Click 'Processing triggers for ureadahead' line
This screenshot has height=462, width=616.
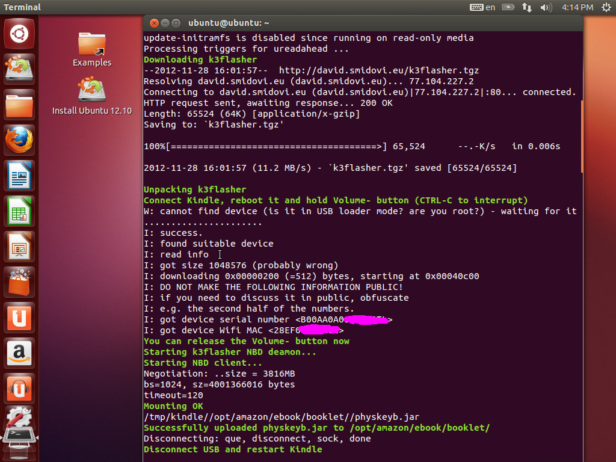(246, 49)
